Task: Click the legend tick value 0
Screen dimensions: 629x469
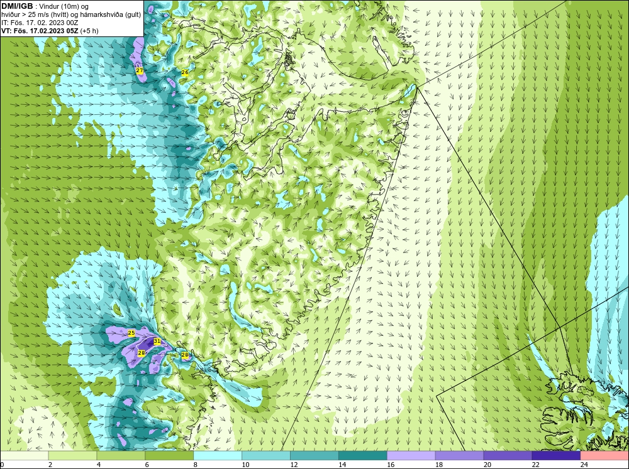Action: [3, 465]
